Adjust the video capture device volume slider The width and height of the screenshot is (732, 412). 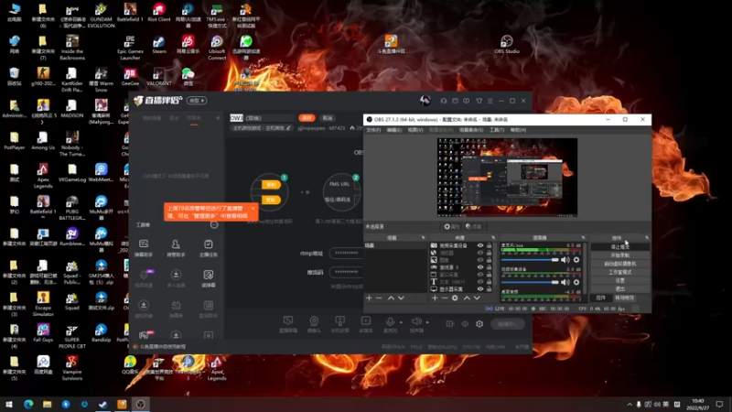click(x=530, y=282)
